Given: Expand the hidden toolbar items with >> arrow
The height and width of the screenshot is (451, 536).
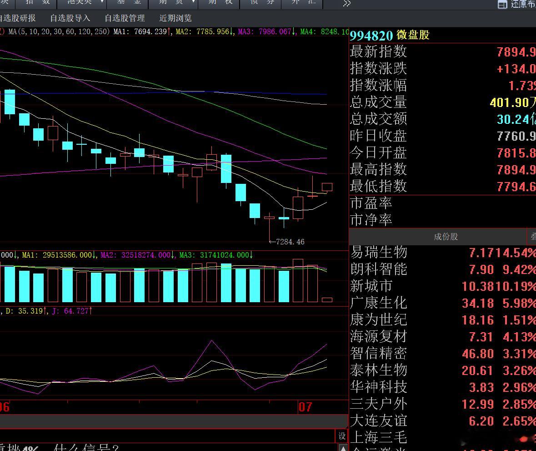Looking at the screenshot, I should 346,4.
